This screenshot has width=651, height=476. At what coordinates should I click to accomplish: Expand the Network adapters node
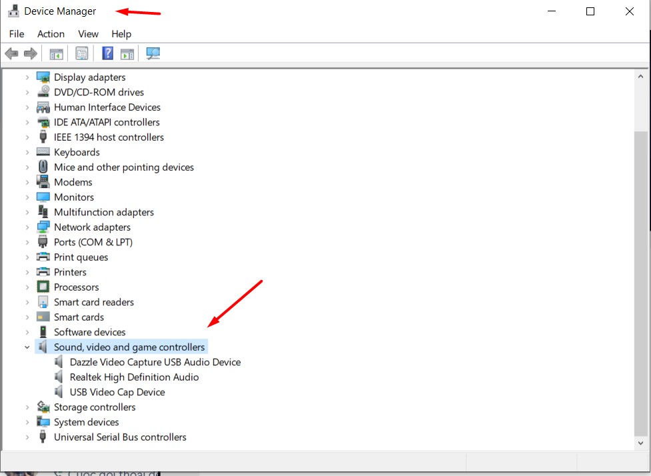coord(27,227)
